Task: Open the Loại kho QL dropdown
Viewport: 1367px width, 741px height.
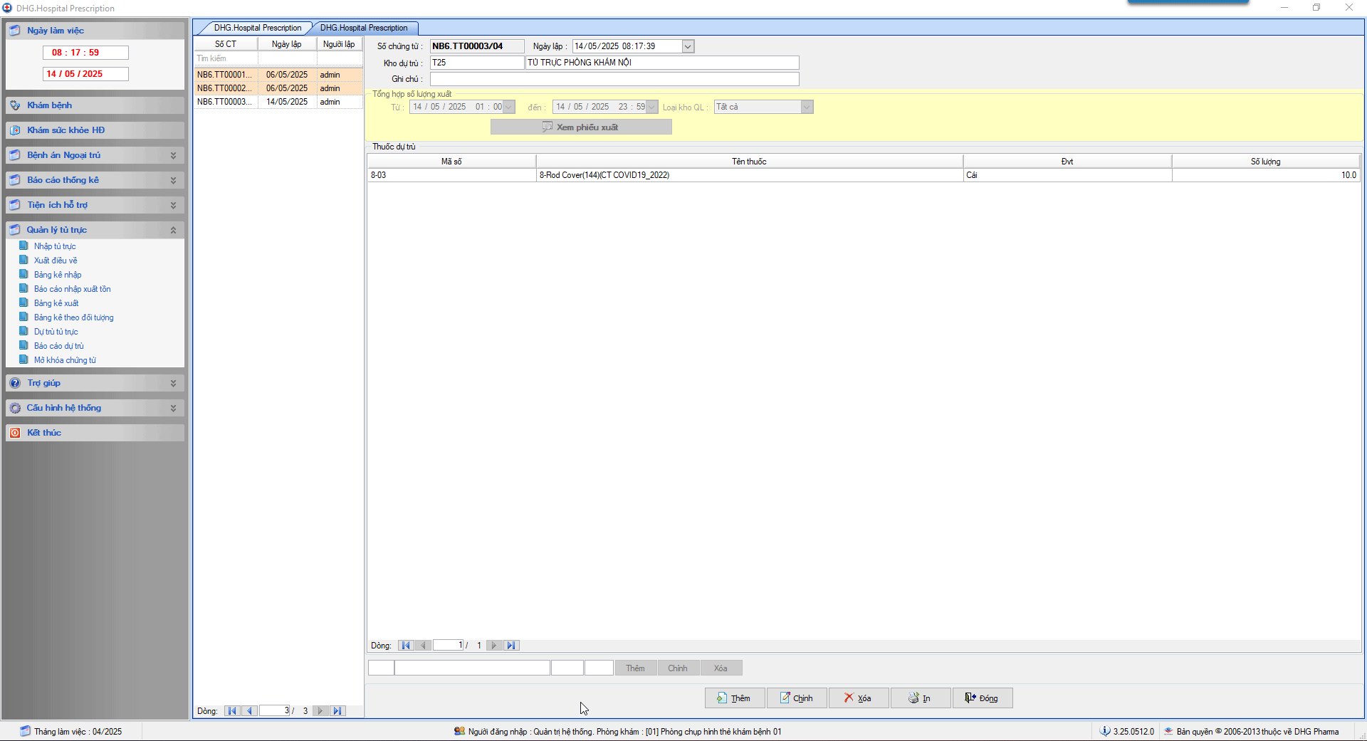Action: click(807, 107)
